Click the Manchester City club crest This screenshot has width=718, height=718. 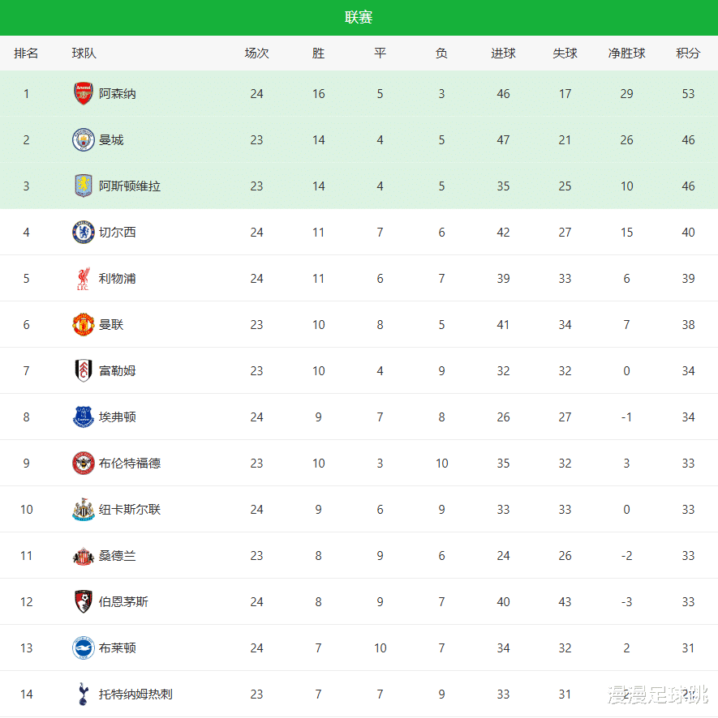click(84, 140)
